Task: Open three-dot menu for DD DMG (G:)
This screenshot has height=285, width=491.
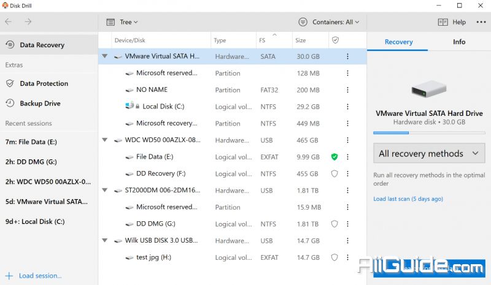Action: pos(347,224)
